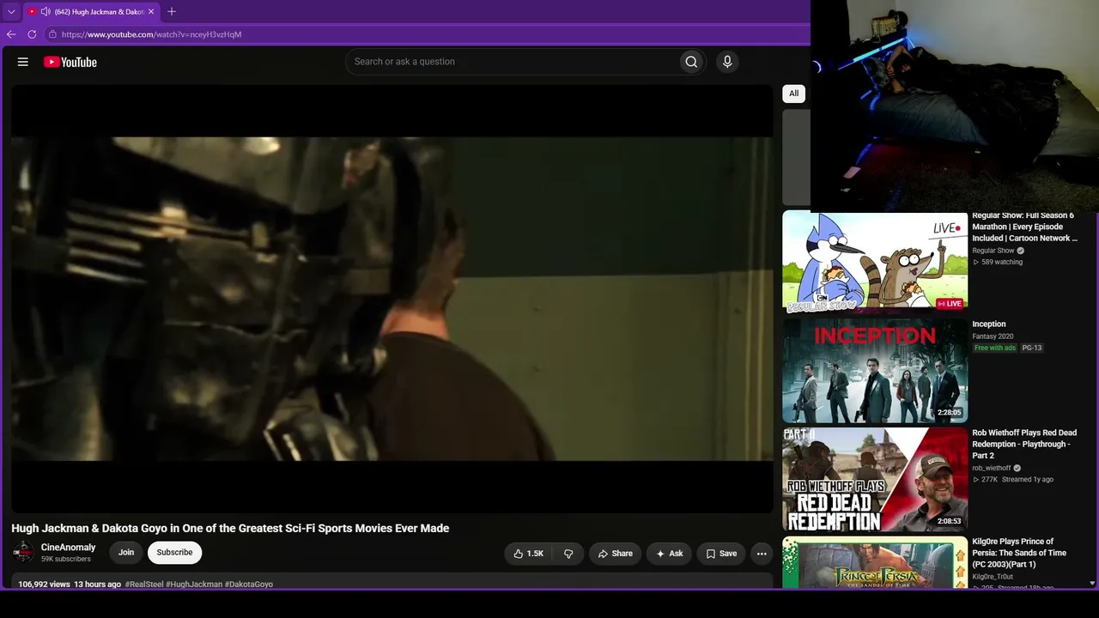The image size is (1099, 618).
Task: Close the Hugh Jackman YouTube tab
Action: (151, 12)
